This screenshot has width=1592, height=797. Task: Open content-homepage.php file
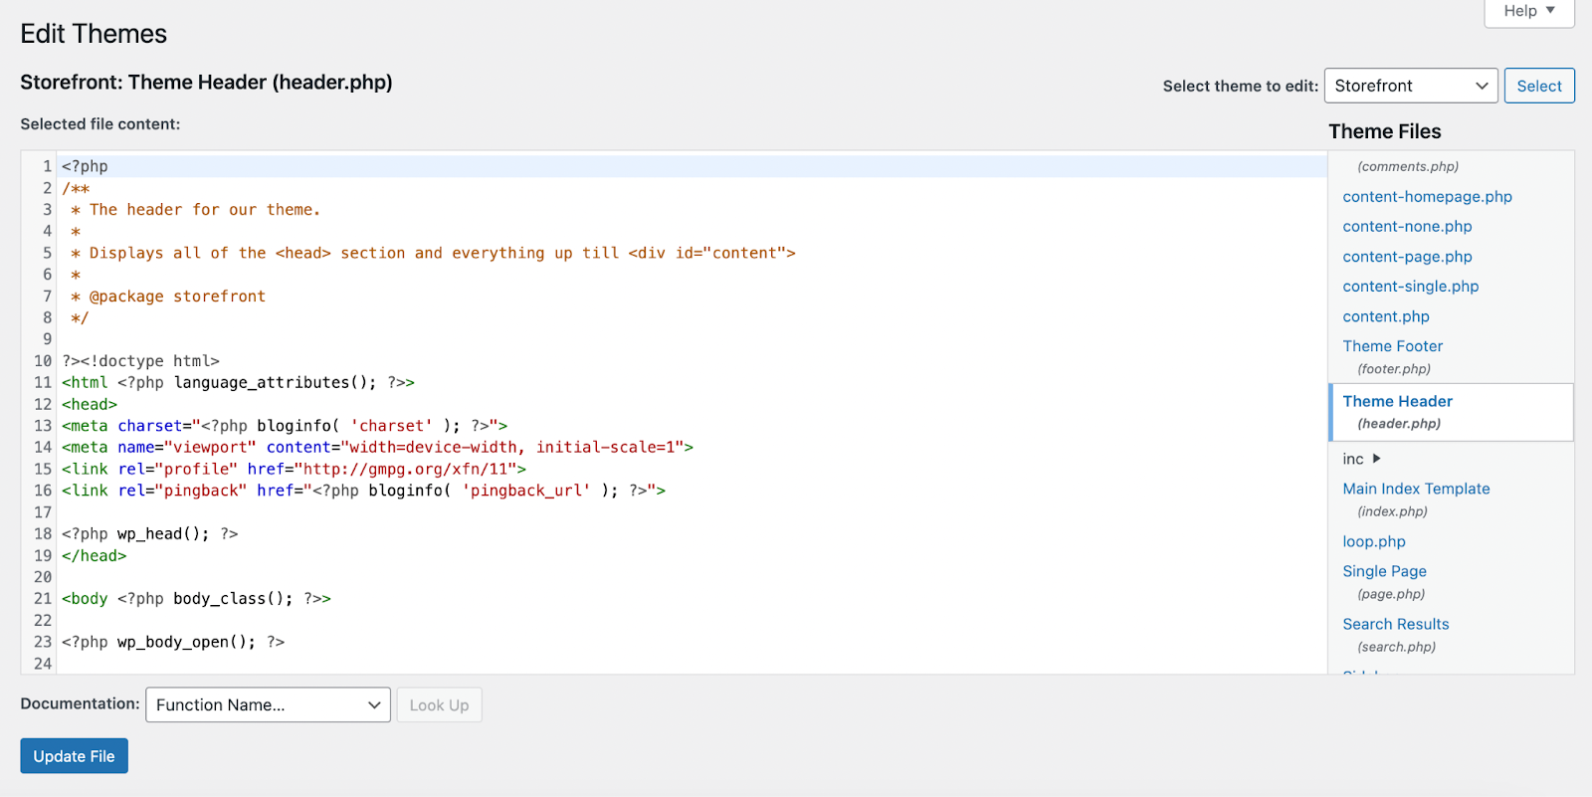tap(1427, 197)
